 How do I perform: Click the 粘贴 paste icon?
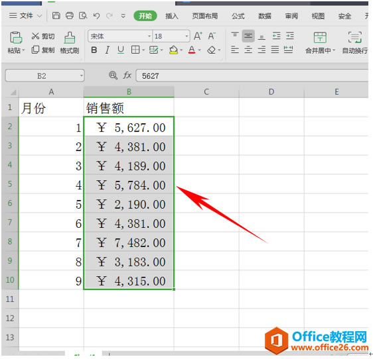click(x=16, y=38)
